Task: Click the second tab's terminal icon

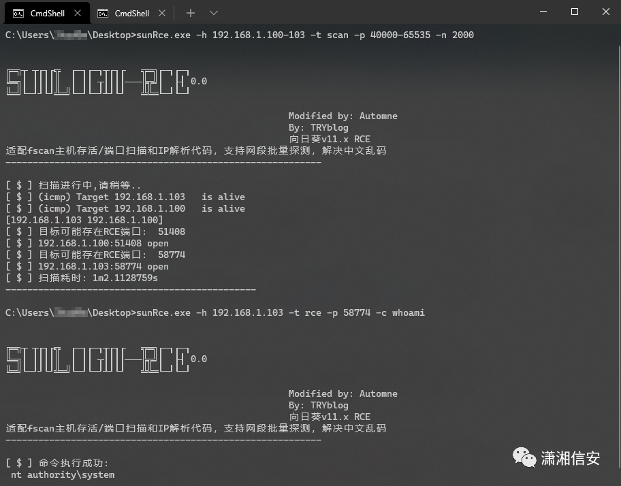Action: pos(103,14)
